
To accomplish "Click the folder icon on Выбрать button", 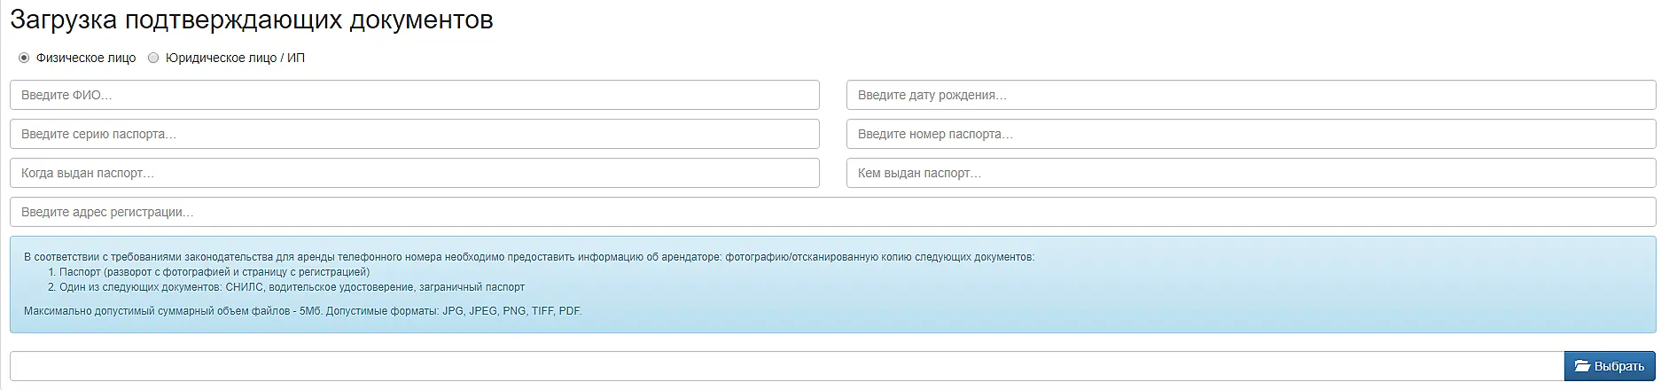I will [1582, 366].
